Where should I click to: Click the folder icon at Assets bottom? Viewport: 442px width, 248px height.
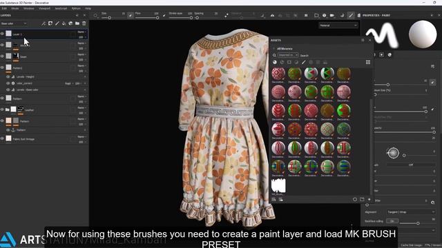pyautogui.click(x=362, y=199)
